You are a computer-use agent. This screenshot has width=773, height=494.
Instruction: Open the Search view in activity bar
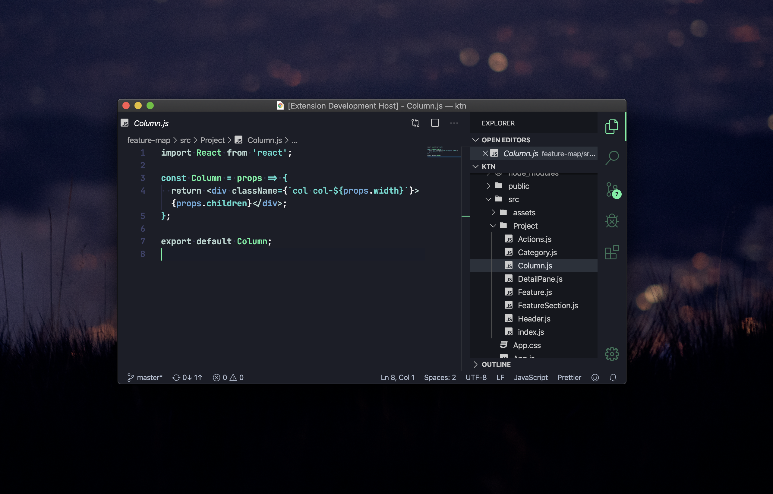click(x=612, y=157)
